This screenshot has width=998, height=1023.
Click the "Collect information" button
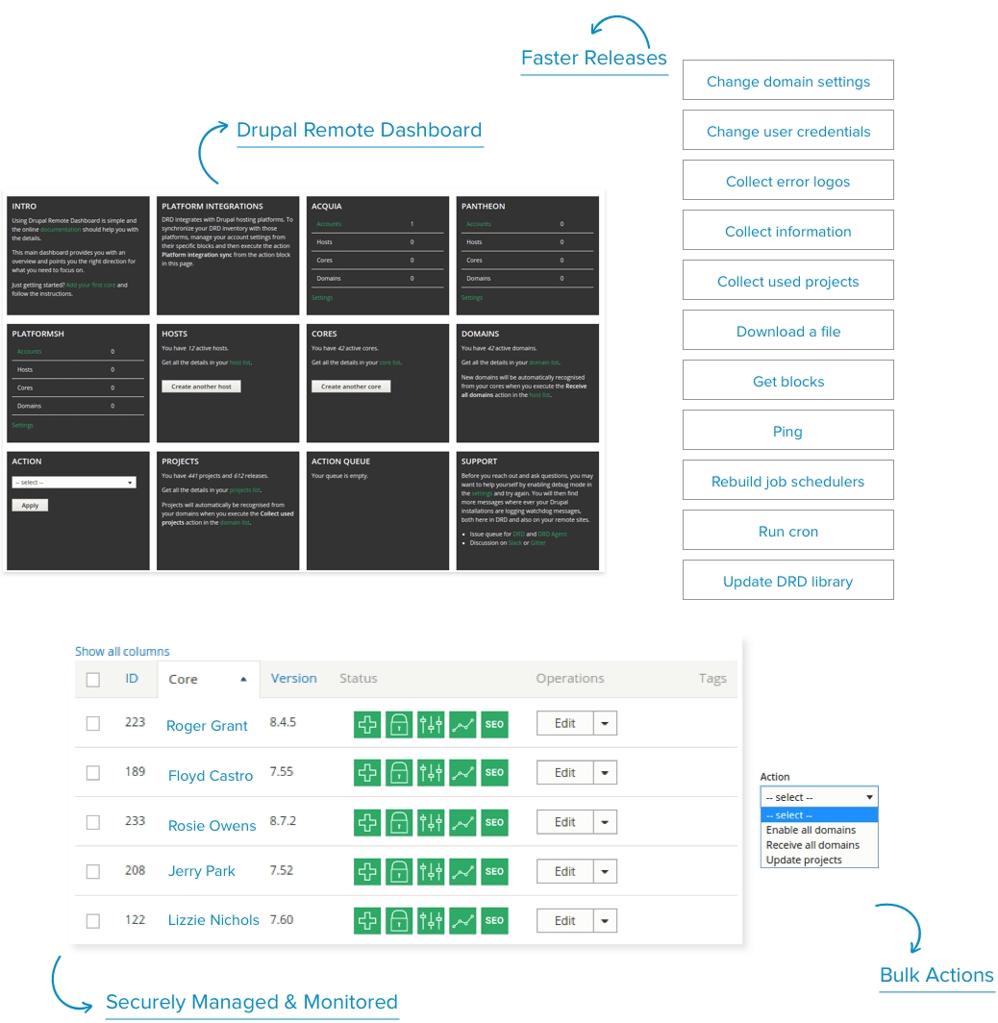(x=788, y=231)
